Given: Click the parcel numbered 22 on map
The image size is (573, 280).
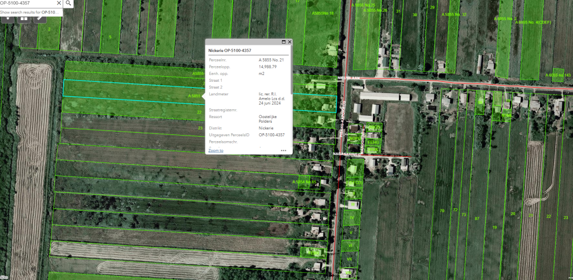Looking at the screenshot, I should point(200,112).
